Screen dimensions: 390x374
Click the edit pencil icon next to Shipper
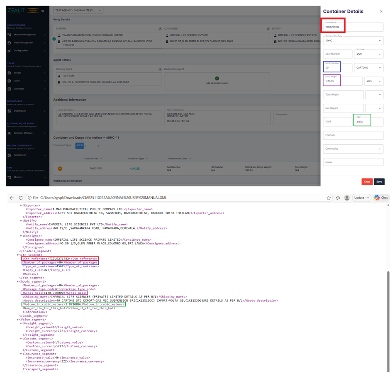(x=160, y=29)
